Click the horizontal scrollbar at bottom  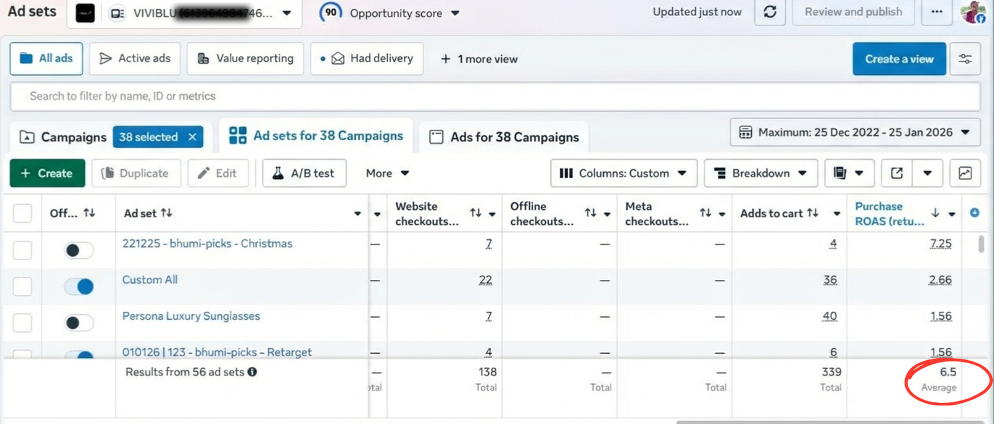831,422
